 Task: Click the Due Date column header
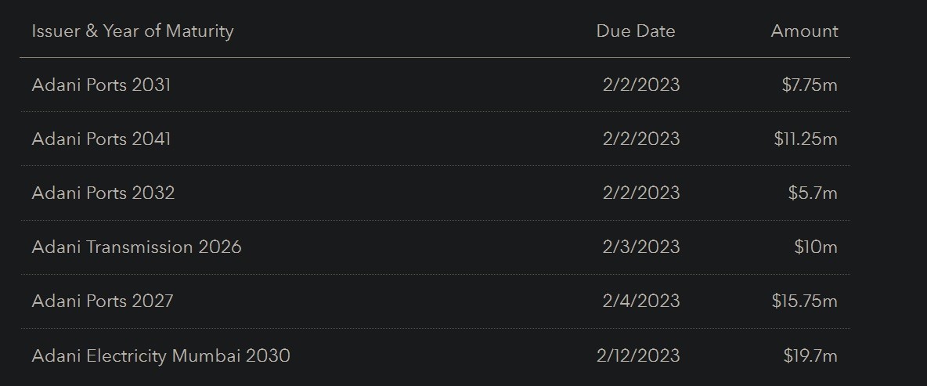point(635,31)
